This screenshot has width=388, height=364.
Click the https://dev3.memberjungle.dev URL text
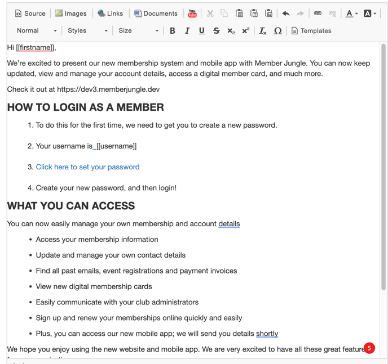(x=108, y=89)
